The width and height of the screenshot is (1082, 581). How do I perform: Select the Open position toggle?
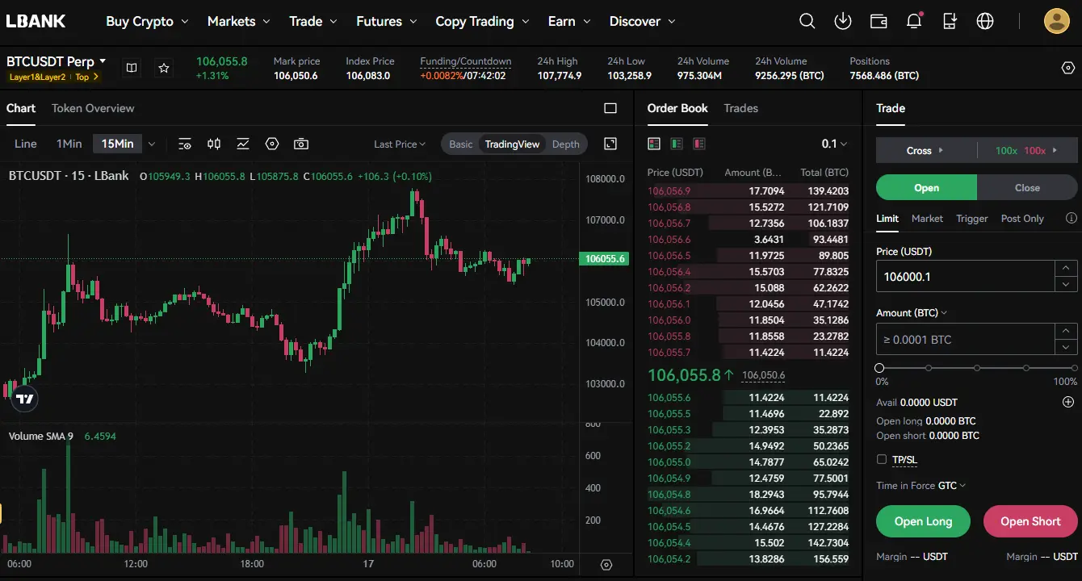(926, 187)
